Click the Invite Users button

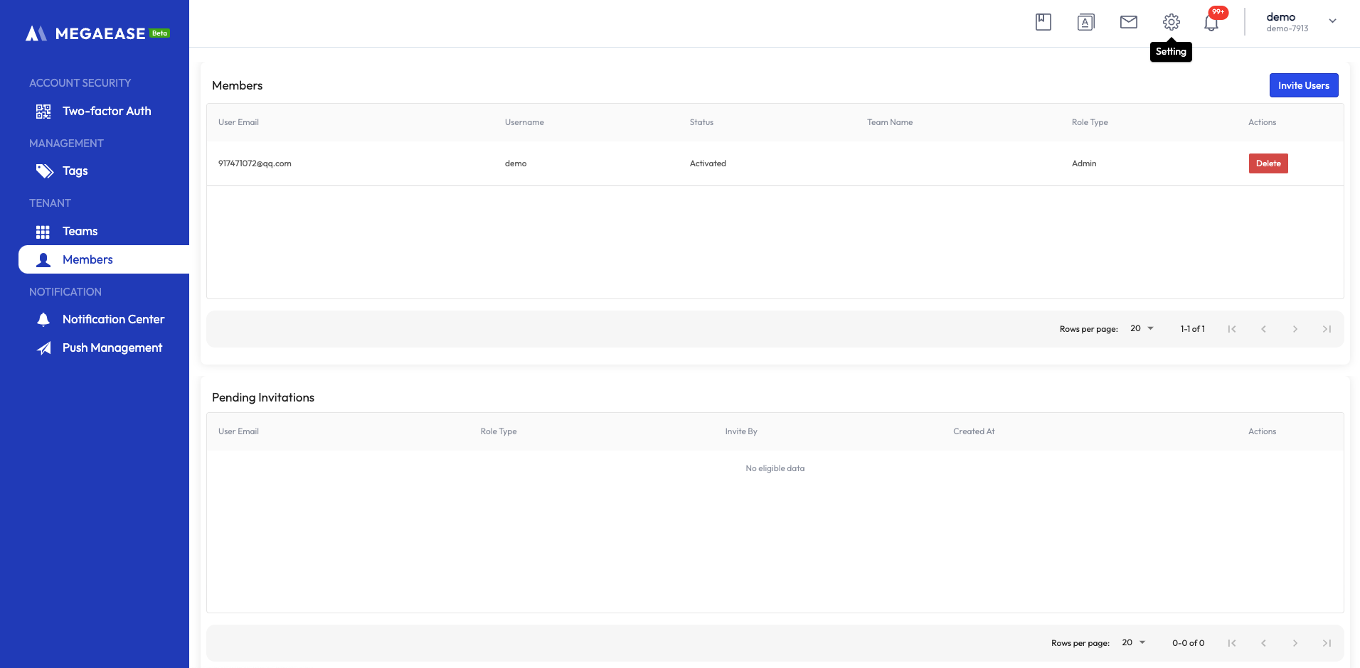click(1303, 85)
